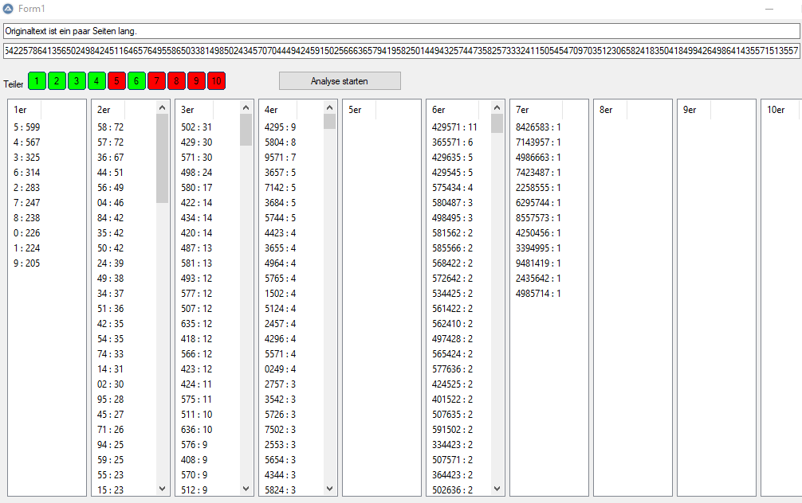Click scroll down arrow in 4er list

coord(329,489)
